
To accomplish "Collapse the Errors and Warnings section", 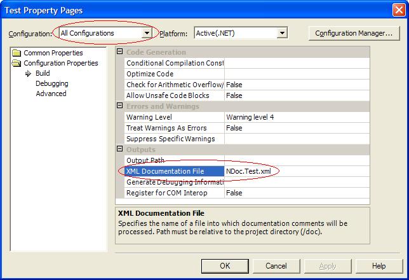I will point(121,106).
